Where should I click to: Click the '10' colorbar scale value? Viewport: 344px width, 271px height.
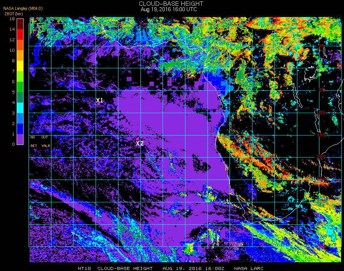click(12, 50)
